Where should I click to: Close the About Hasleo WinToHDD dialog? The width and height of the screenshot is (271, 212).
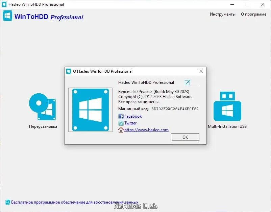[x=201, y=71]
